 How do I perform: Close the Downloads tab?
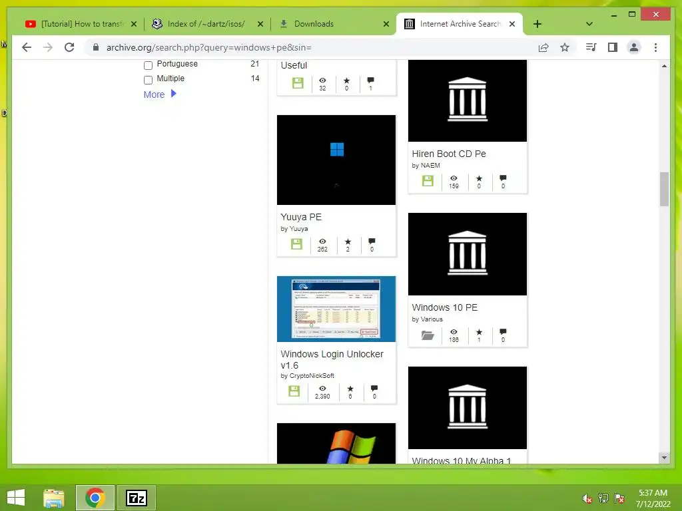[386, 25]
